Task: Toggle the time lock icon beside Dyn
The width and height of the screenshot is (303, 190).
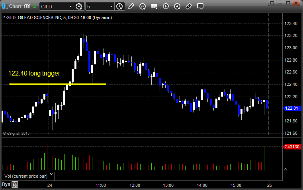Action: point(15,184)
